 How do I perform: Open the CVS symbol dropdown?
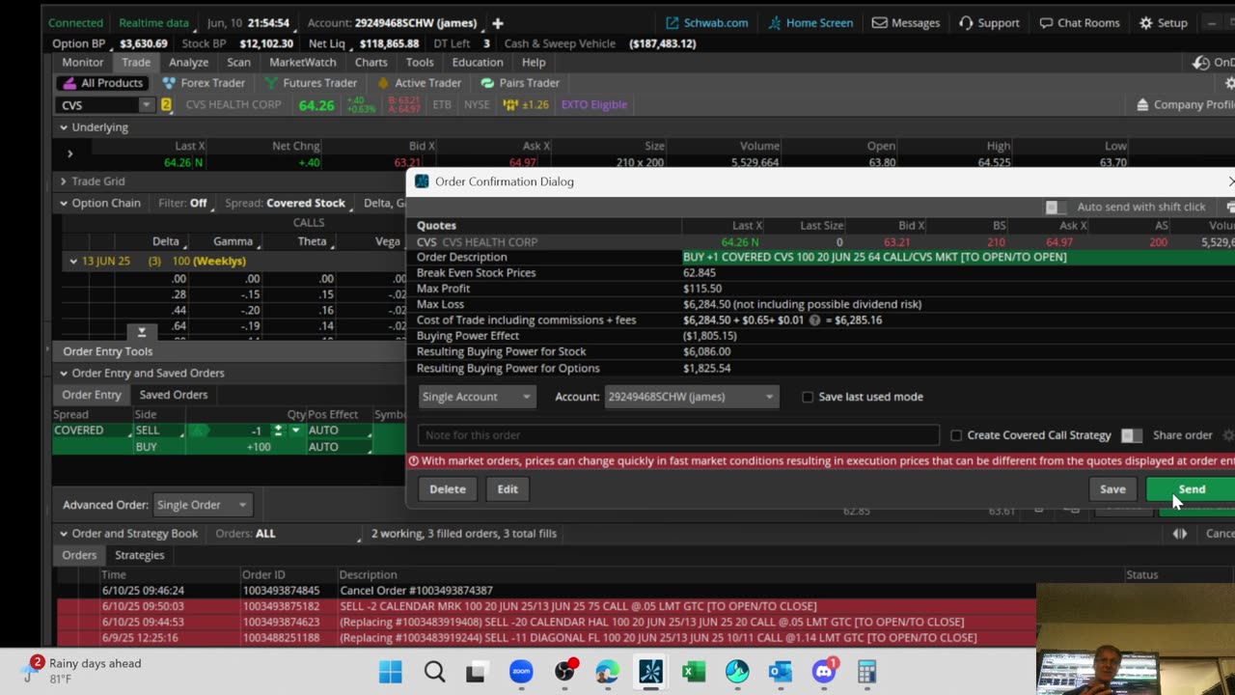(146, 105)
